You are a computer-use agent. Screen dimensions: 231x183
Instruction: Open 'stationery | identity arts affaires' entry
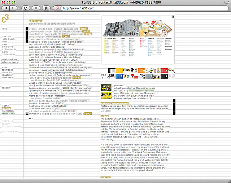[46, 47]
